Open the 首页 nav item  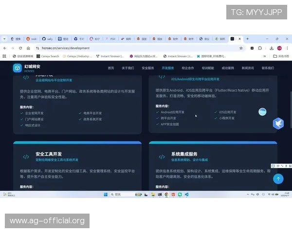pyautogui.click(x=111, y=68)
